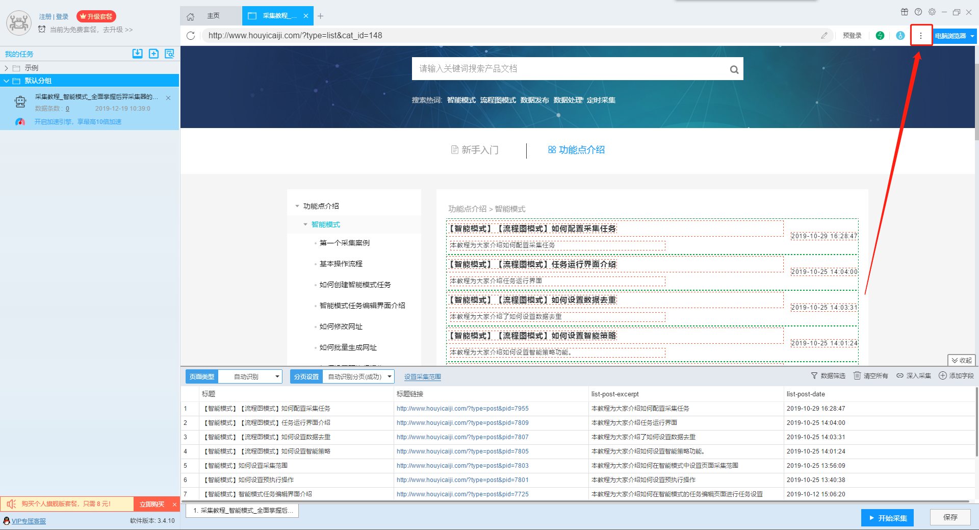This screenshot has height=530, width=979.
Task: Open the 页面类型 自动识别 dropdown
Action: (250, 376)
